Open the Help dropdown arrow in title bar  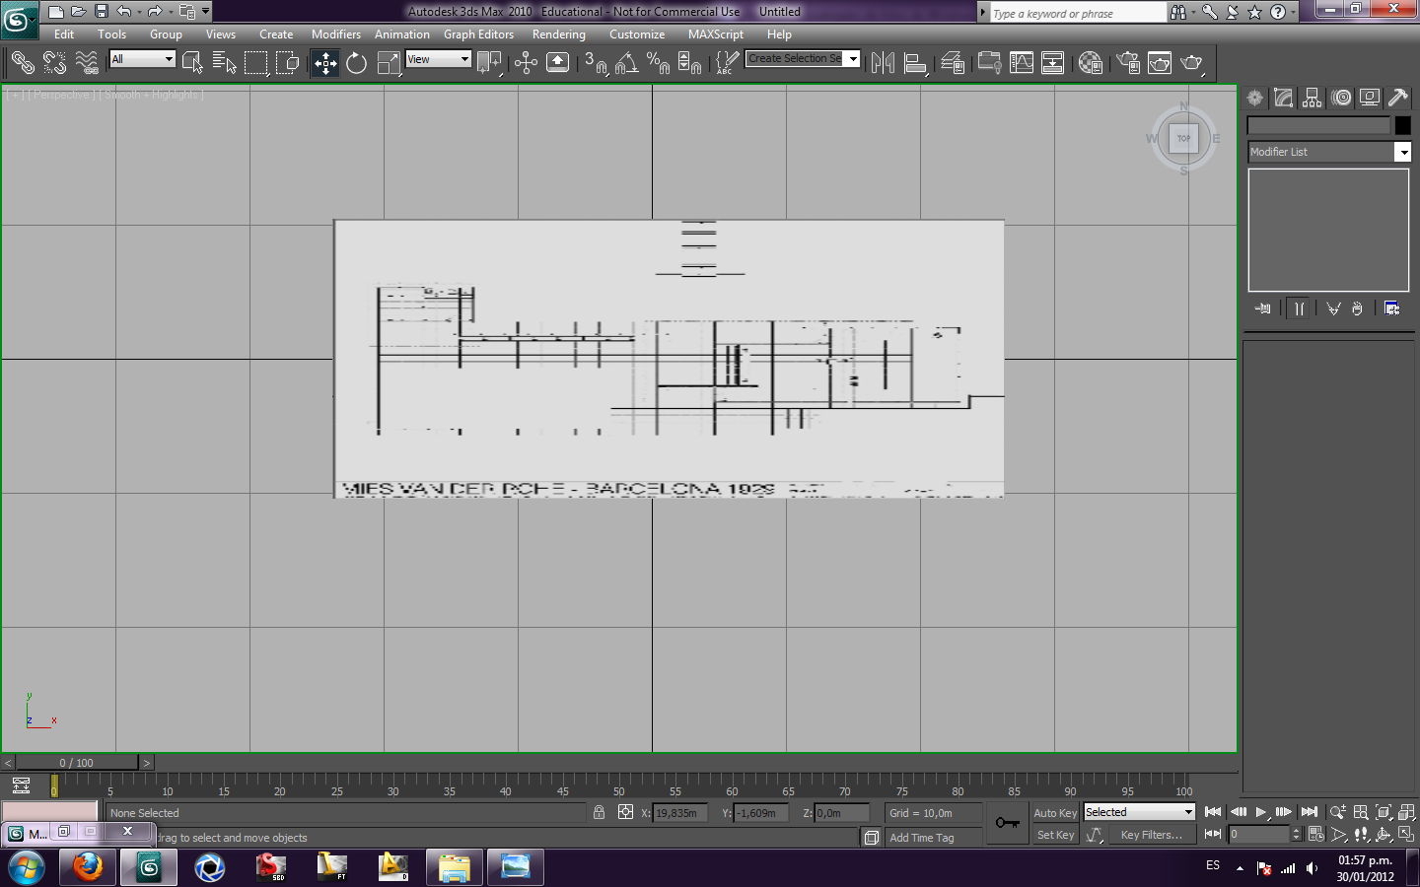pos(1293,12)
